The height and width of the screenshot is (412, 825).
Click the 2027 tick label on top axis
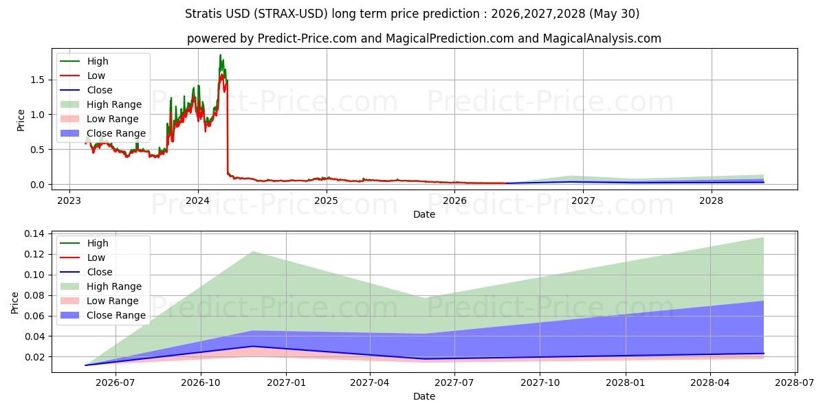(583, 201)
